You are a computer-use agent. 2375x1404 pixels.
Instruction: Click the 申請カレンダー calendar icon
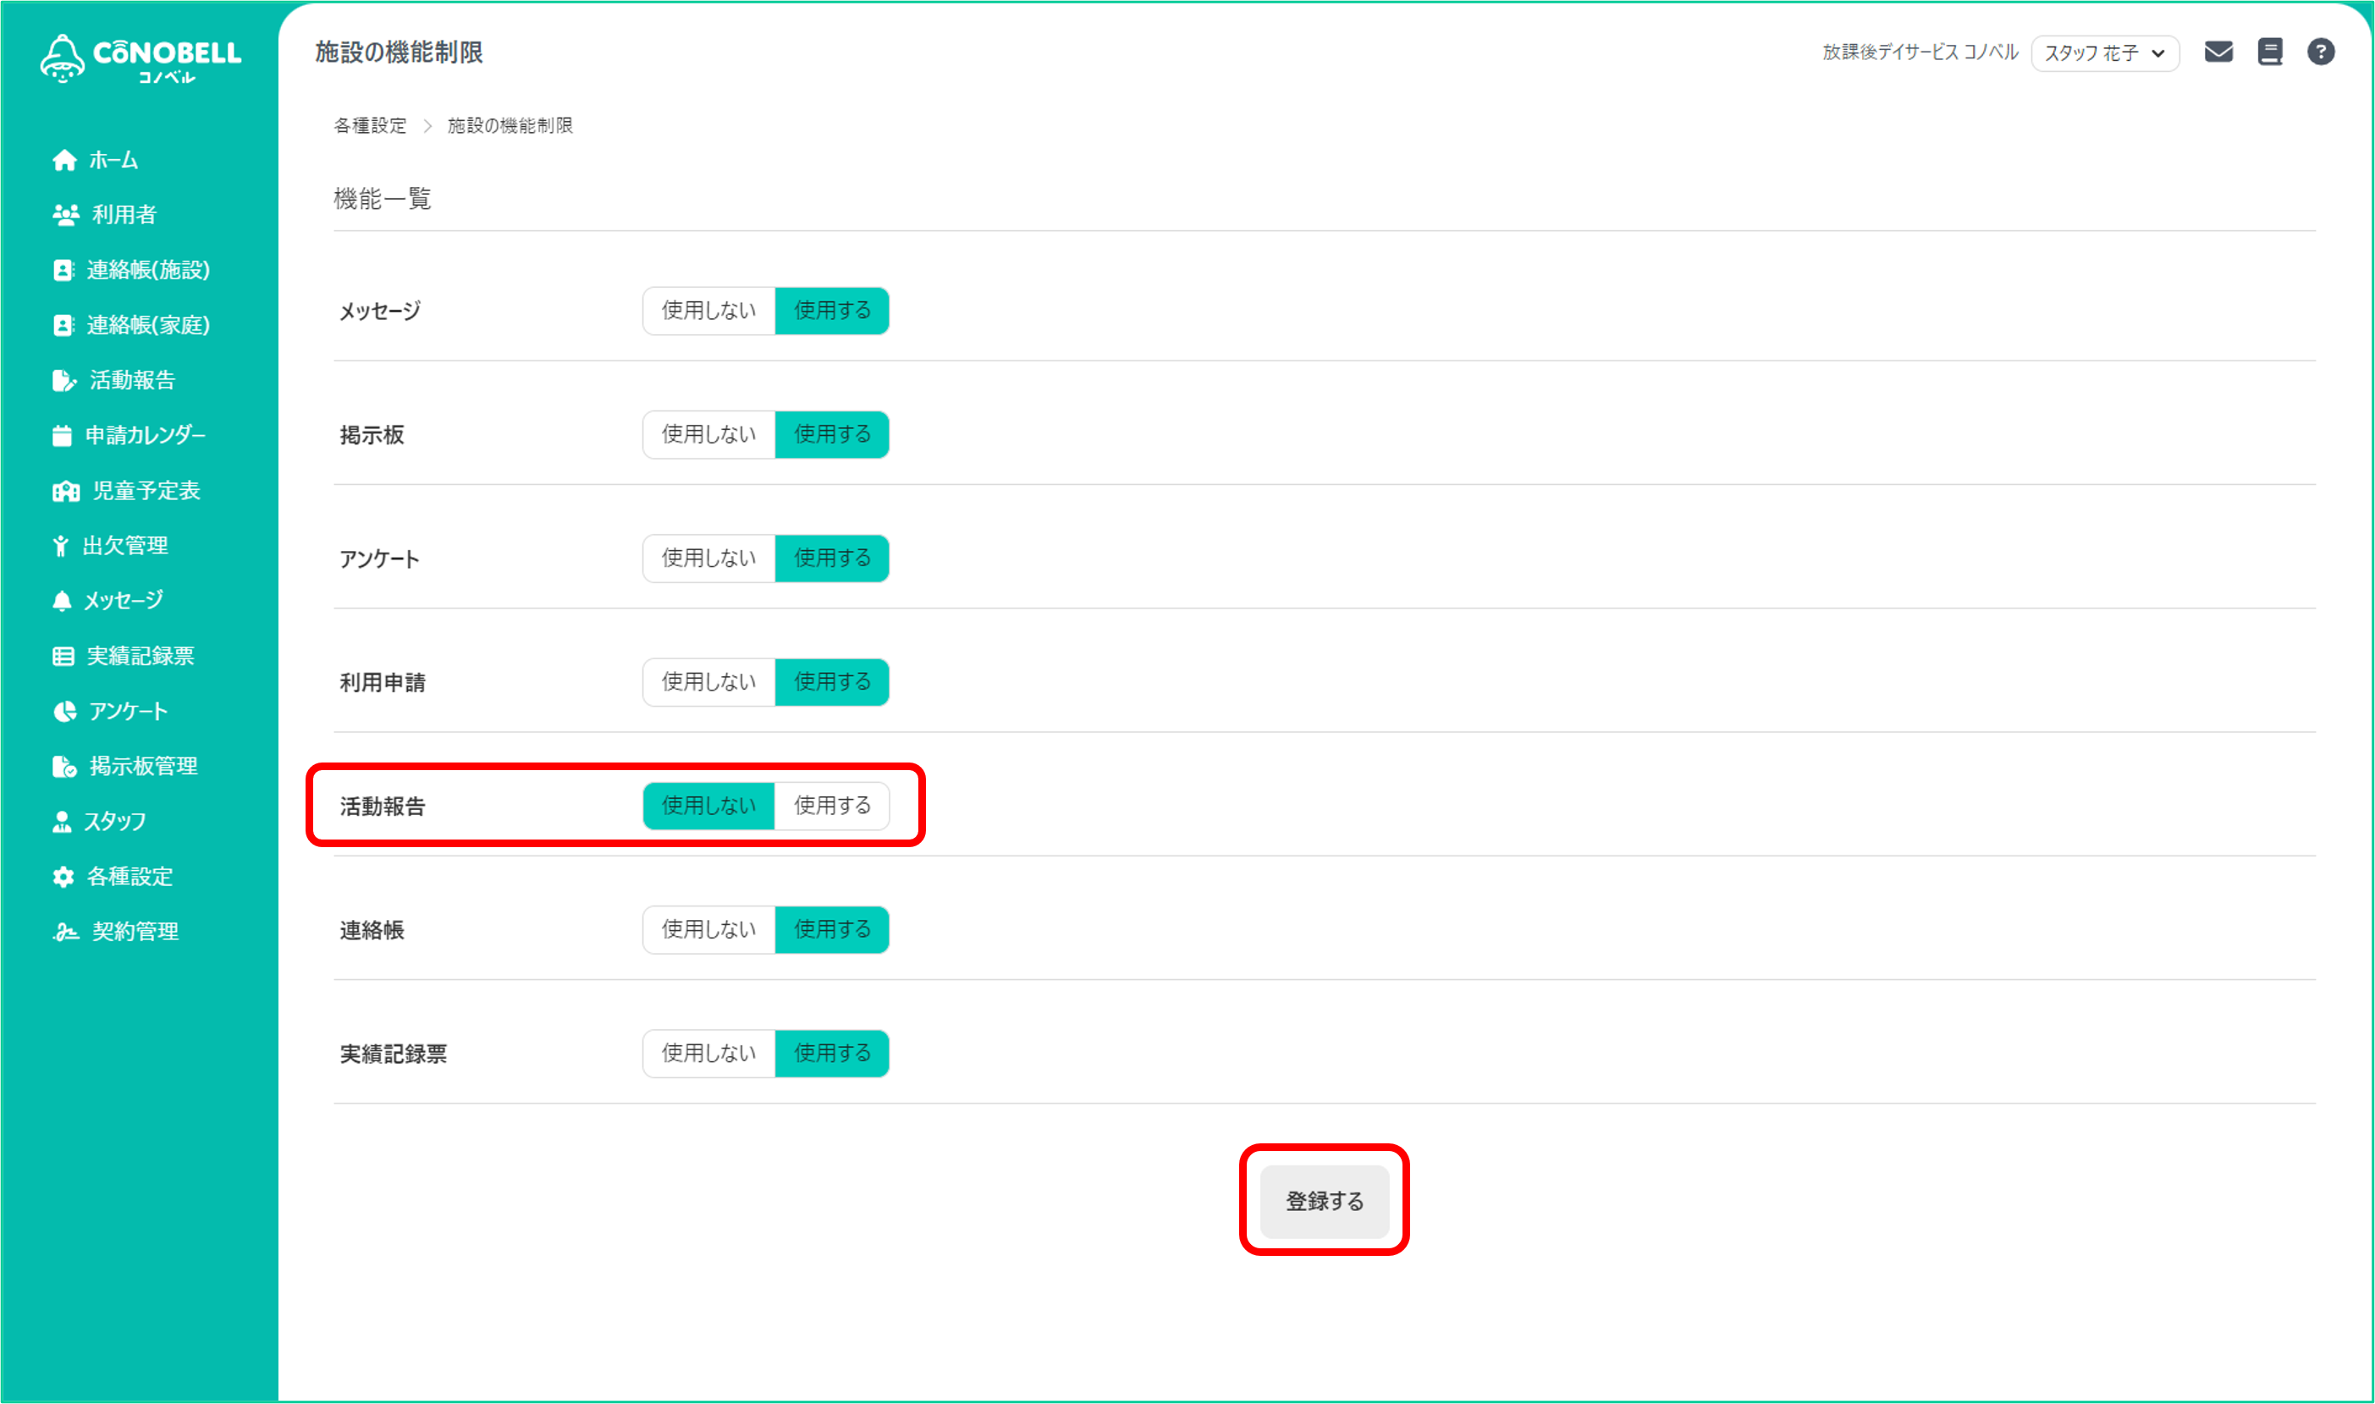coord(63,435)
